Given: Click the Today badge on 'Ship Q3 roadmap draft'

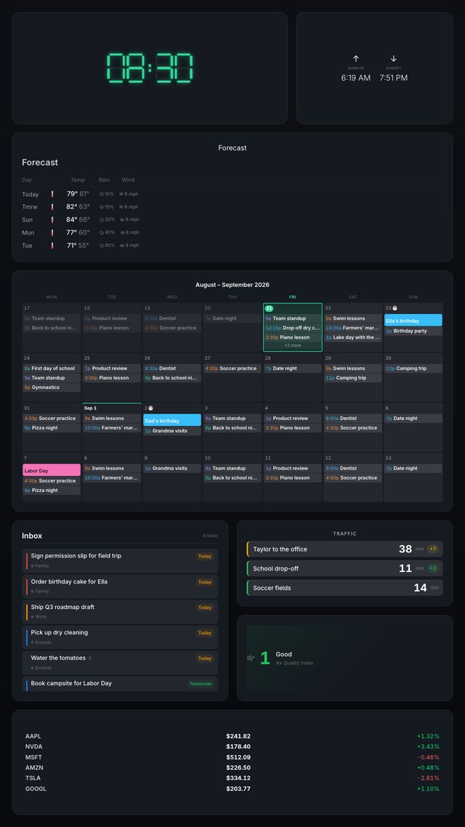Looking at the screenshot, I should coord(205,608).
